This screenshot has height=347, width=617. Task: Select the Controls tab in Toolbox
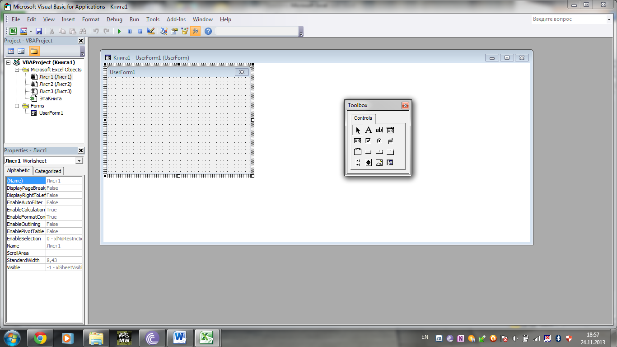pyautogui.click(x=363, y=118)
